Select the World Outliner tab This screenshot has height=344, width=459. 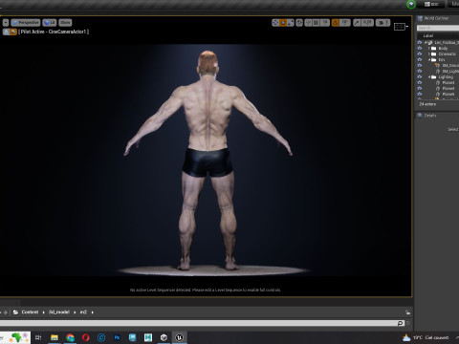[433, 18]
